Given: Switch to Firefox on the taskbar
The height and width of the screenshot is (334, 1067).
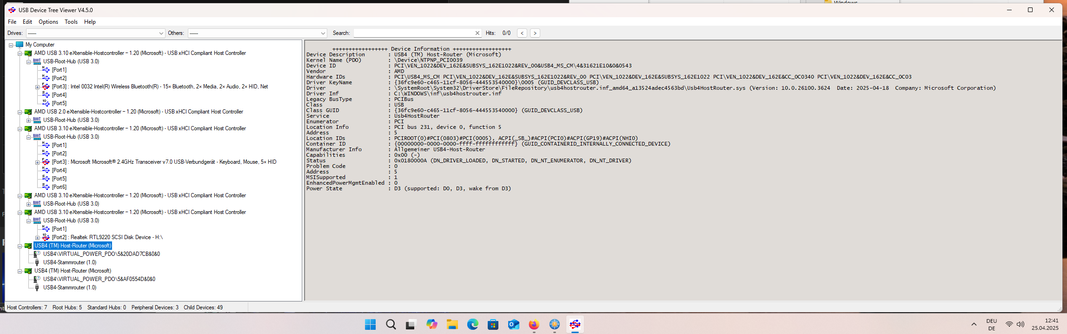Looking at the screenshot, I should [x=534, y=324].
